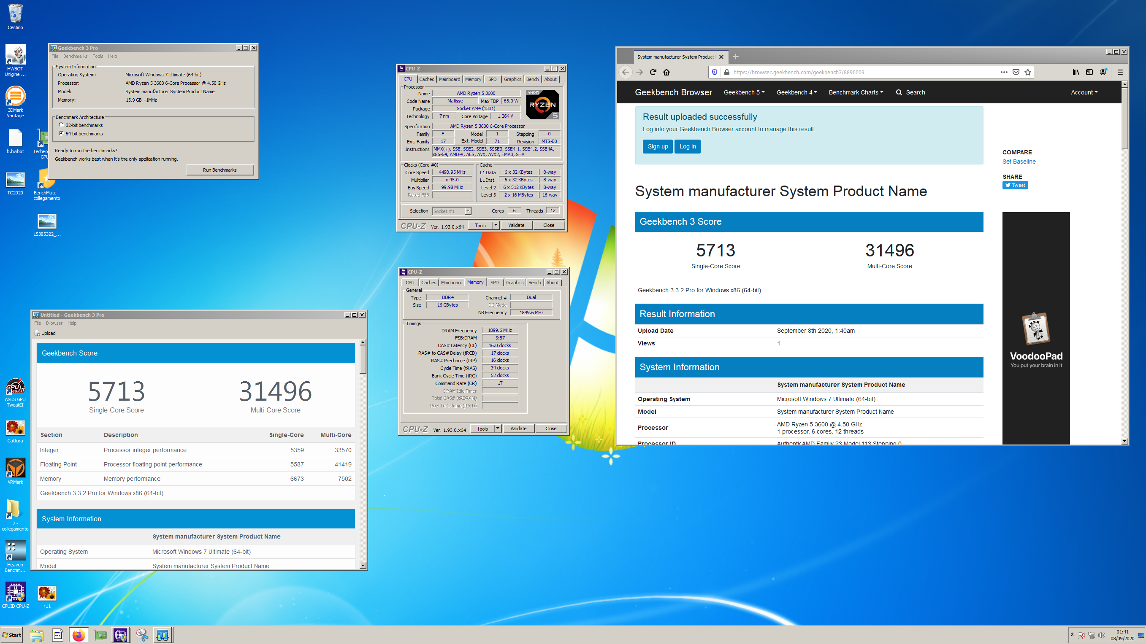Click the VoodooPad advertisement banner

[1036, 328]
